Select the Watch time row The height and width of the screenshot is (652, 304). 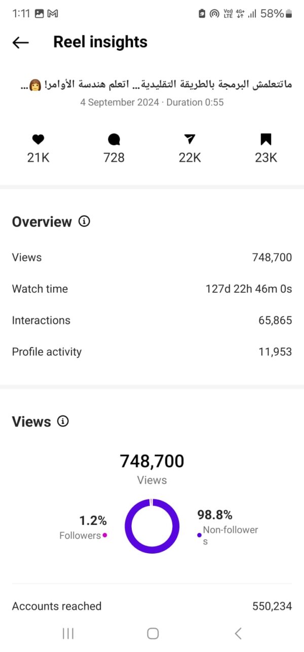pos(152,289)
